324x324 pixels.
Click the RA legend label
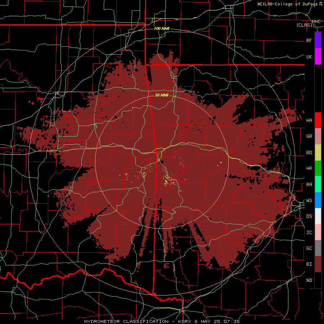309,185
